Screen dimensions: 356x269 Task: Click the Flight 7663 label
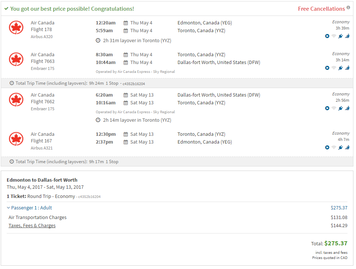[x=43, y=61]
